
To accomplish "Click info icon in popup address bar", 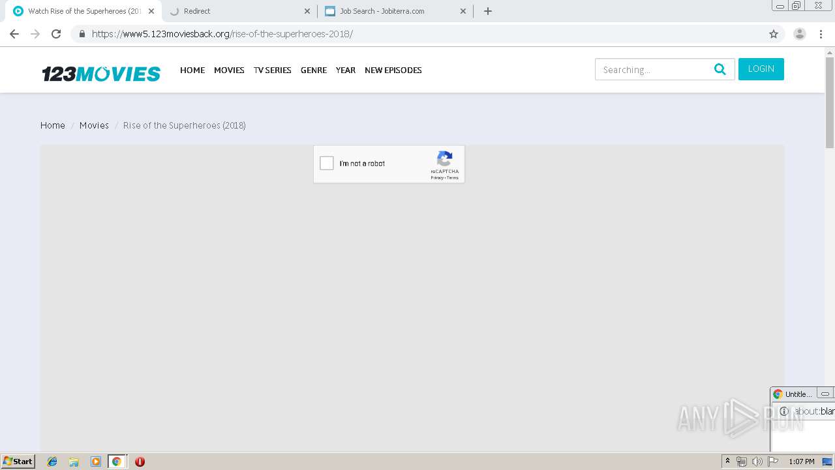I will tap(784, 411).
